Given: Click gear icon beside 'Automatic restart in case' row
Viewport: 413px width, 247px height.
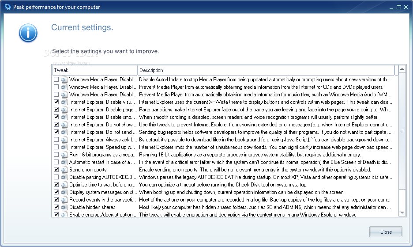Looking at the screenshot, I should pyautogui.click(x=64, y=162).
